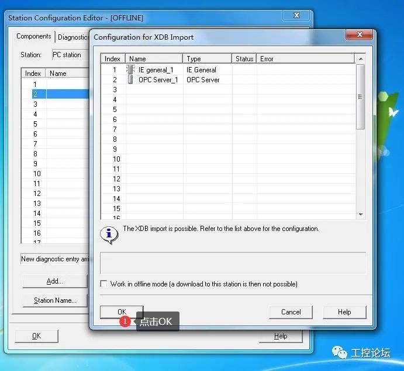The image size is (404, 371).
Task: Click Station Name... button
Action: [x=55, y=300]
